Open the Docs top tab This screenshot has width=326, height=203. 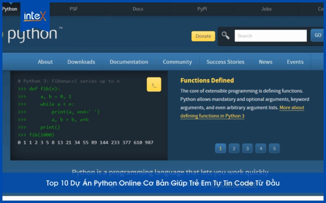[138, 9]
